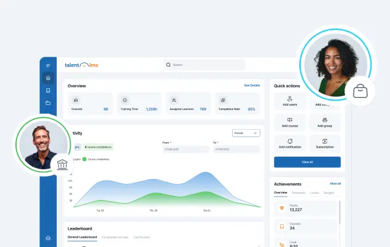The image size is (390, 247).
Task: Open the From date field
Action: click(185, 149)
